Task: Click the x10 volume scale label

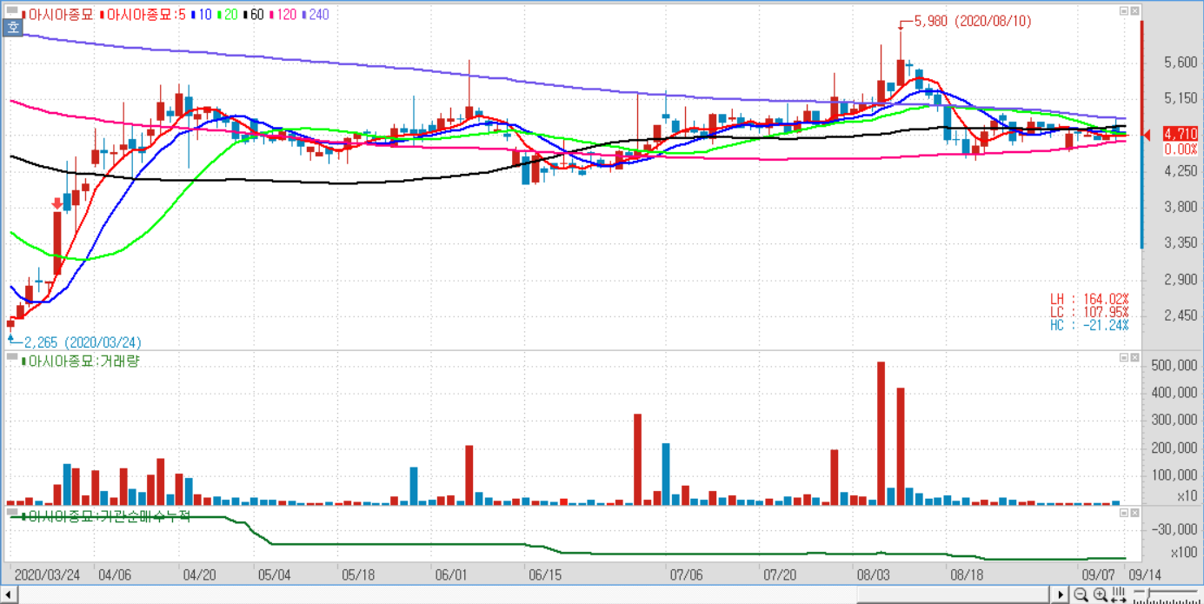Action: pyautogui.click(x=1187, y=496)
